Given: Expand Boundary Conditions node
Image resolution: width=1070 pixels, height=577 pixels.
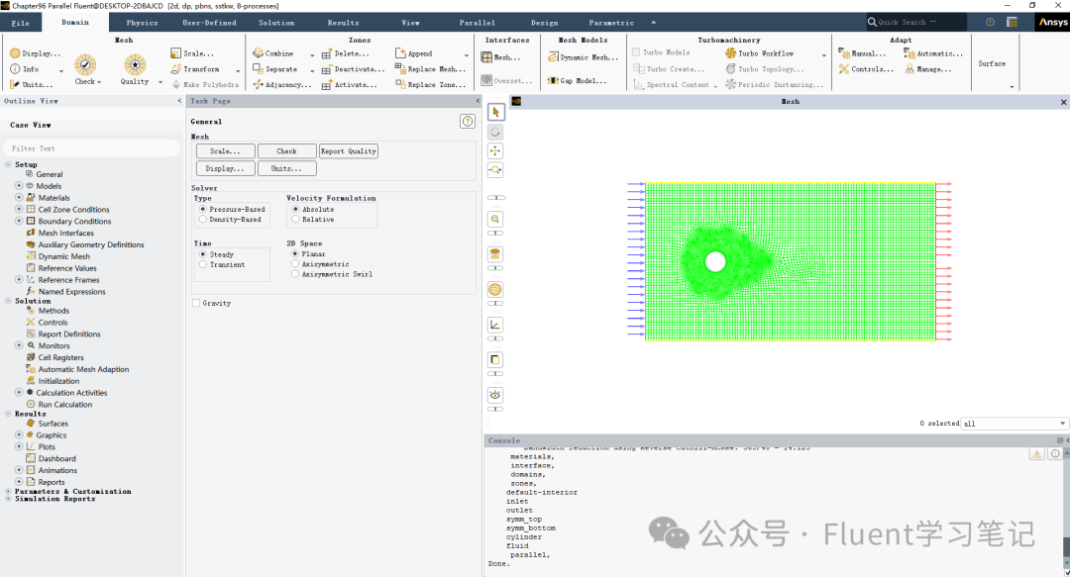Looking at the screenshot, I should [x=19, y=221].
